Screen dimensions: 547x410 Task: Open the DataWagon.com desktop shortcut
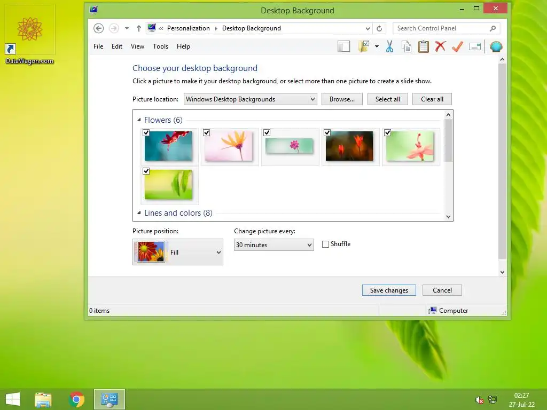(x=30, y=35)
